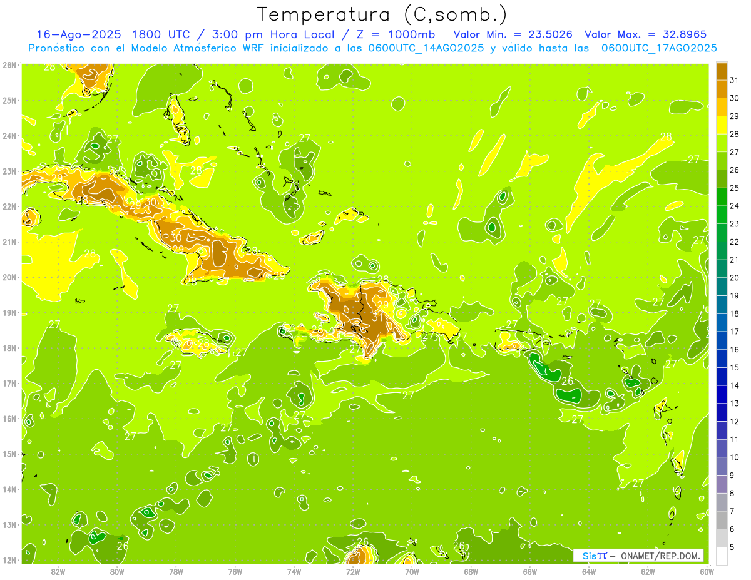Click the latitude axis label 26N
The image size is (751, 580).
9,65
